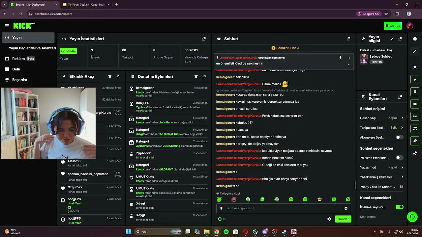Click the Go live button
Viewport: 422px width, 237px height.
tap(393, 26)
